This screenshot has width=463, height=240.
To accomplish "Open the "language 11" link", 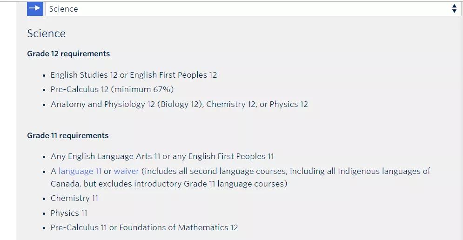I will (80, 171).
